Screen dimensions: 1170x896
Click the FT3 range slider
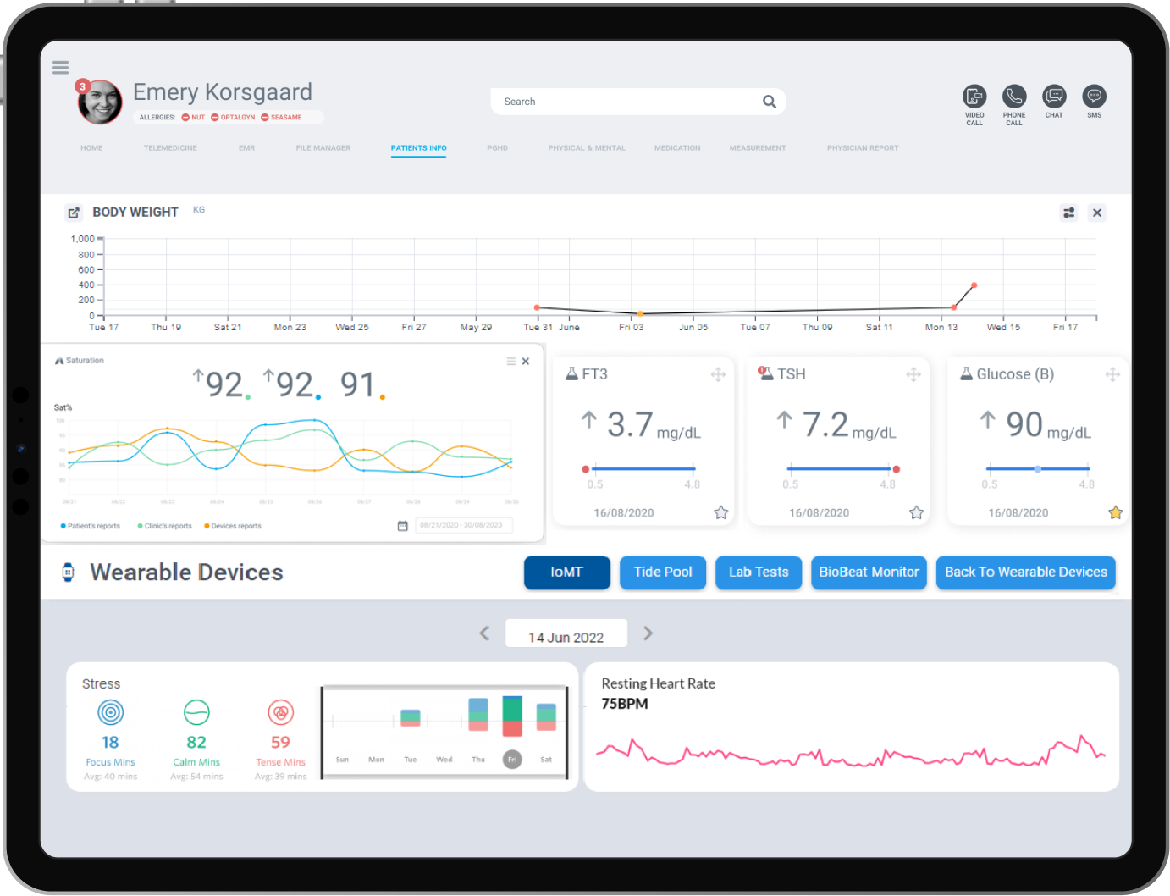point(641,469)
